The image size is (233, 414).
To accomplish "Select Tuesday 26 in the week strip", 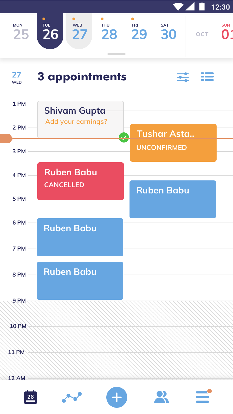I will coord(50,32).
